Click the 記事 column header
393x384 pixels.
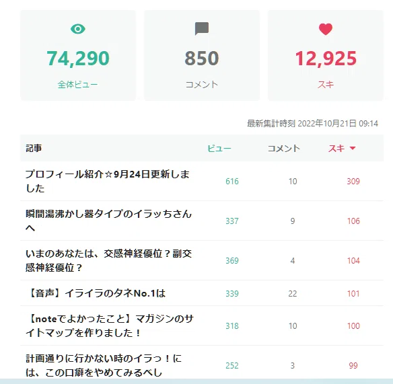[x=34, y=149]
